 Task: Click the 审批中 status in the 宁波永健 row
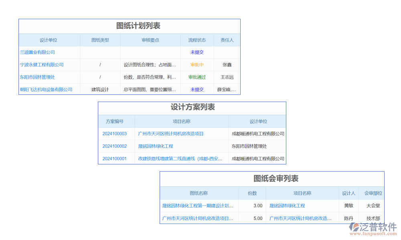pyautogui.click(x=197, y=65)
